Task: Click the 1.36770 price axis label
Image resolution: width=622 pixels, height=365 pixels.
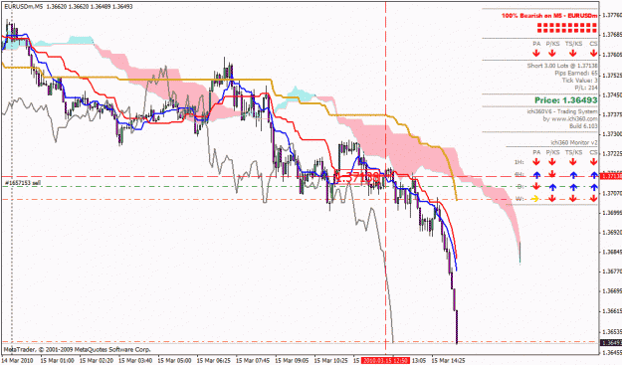Action: [612, 272]
